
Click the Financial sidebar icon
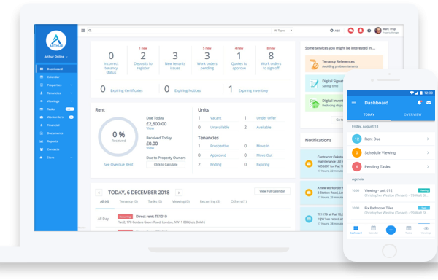42,125
